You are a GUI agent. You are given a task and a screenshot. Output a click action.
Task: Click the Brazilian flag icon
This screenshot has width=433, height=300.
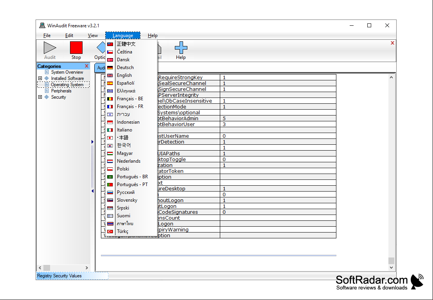(x=110, y=177)
